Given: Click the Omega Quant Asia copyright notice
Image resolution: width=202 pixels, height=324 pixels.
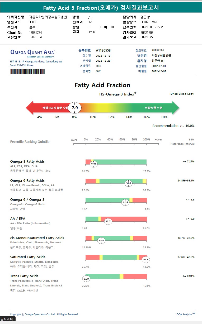Looking at the screenshot, I should (44, 314).
